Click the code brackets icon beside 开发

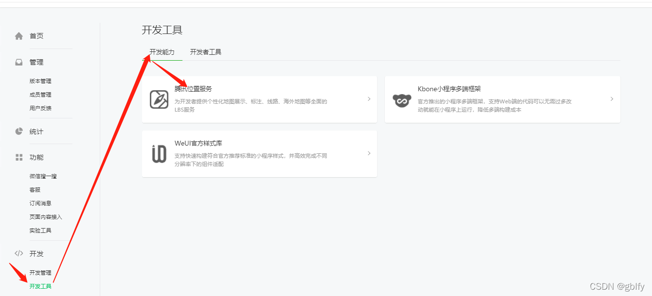18,253
